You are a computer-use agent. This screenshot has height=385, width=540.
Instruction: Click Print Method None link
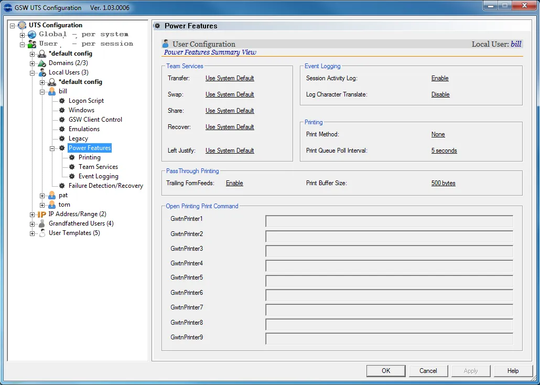[438, 134]
